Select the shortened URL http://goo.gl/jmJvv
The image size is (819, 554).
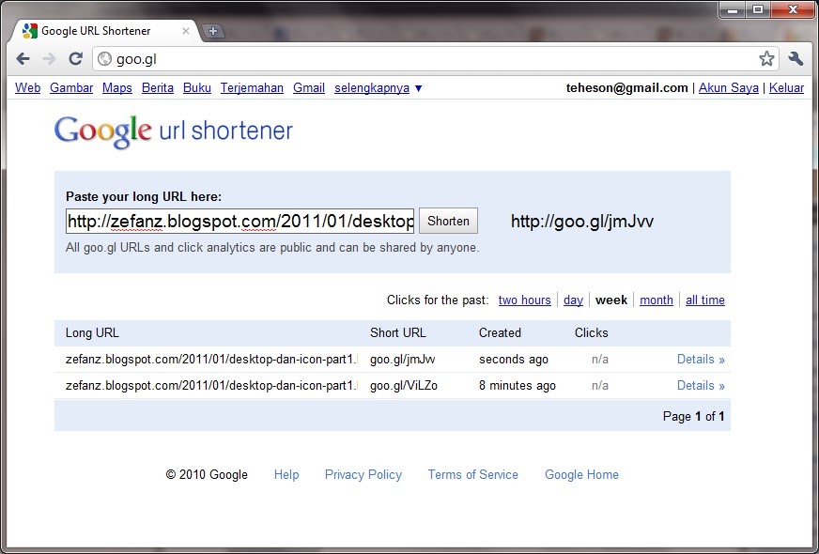click(x=582, y=222)
